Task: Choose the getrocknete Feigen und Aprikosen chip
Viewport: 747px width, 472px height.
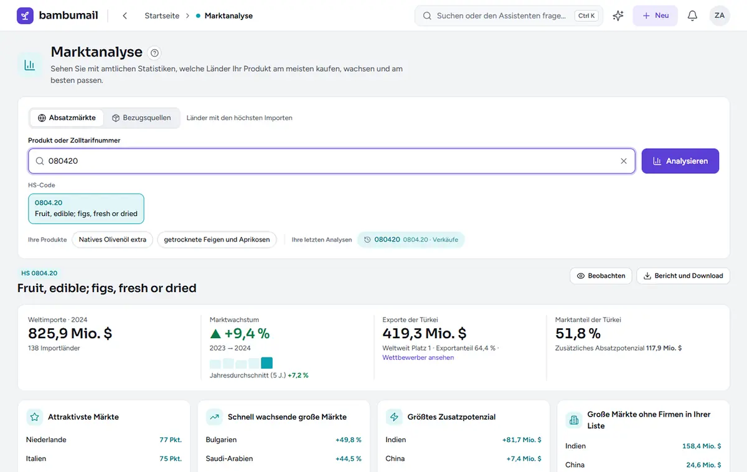Action: coord(217,240)
